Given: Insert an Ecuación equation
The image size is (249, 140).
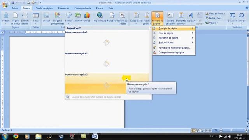Looking at the screenshot, I should [232, 19].
